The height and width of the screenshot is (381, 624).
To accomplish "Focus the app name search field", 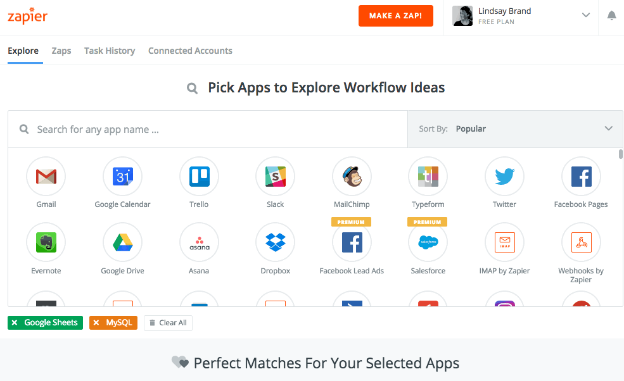I will 208,129.
